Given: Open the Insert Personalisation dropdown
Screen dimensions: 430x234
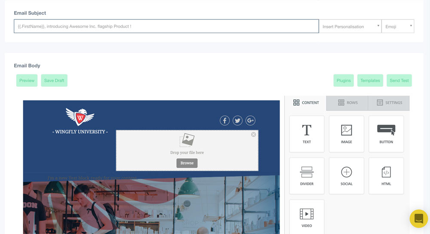Looking at the screenshot, I should point(350,26).
